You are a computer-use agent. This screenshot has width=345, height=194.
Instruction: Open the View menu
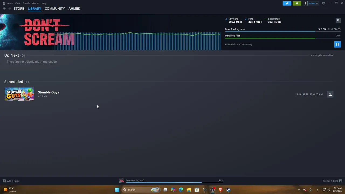coord(18,3)
